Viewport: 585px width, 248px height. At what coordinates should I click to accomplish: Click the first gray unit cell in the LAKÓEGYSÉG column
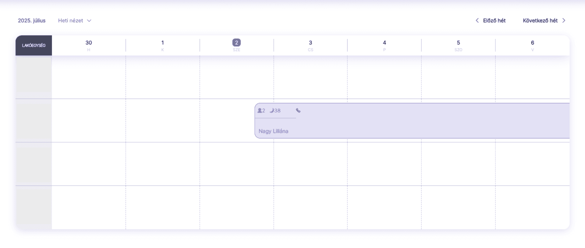click(x=34, y=77)
